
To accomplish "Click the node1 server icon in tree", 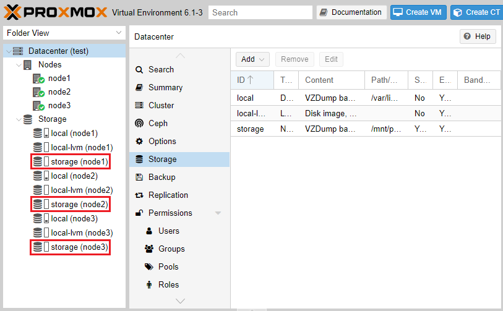I will (38, 79).
